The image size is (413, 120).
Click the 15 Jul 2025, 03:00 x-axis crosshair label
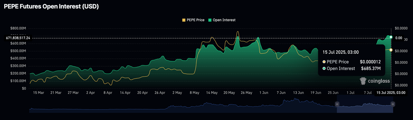(391, 93)
